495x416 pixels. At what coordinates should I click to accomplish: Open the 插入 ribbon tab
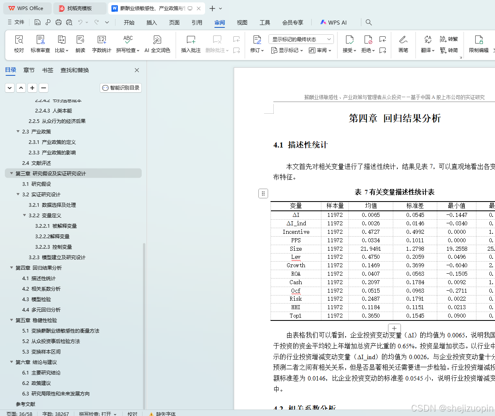coord(152,23)
